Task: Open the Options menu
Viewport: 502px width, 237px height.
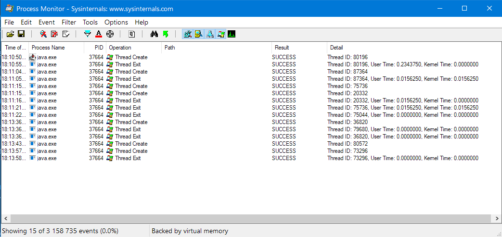Action: coord(116,22)
